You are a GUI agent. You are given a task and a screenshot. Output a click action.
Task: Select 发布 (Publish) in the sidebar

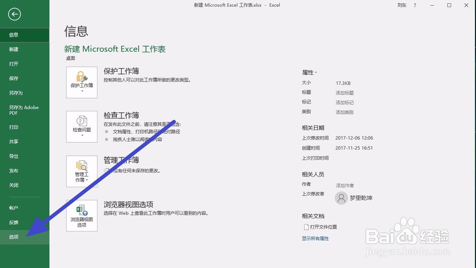[x=25, y=170]
